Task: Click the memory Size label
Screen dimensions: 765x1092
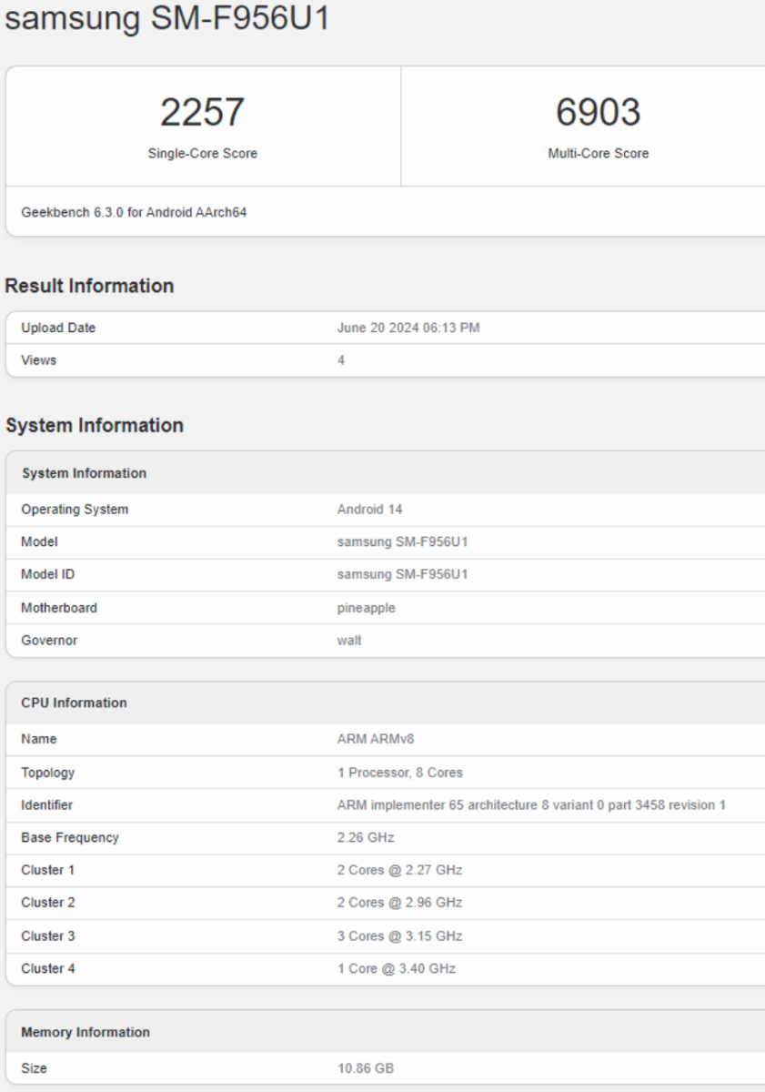Action: tap(34, 1068)
